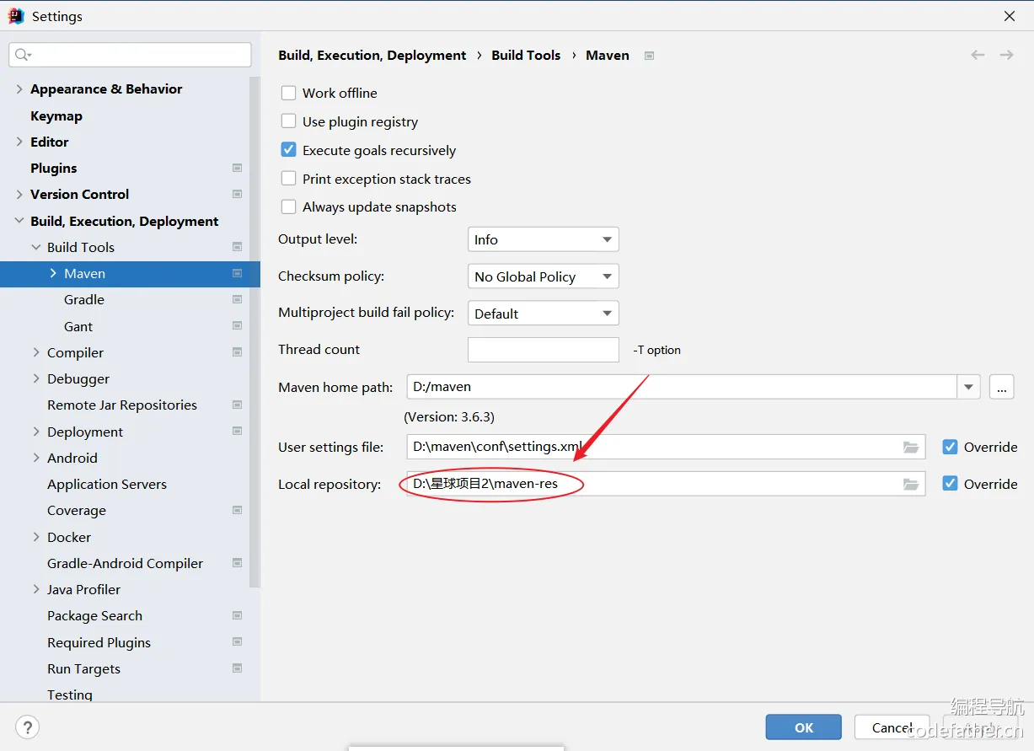Image resolution: width=1034 pixels, height=751 pixels.
Task: Enable the Use plugin registry checkbox
Action: [x=288, y=122]
